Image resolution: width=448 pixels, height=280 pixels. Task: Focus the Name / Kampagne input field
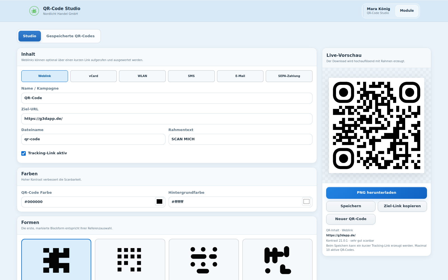point(167,98)
